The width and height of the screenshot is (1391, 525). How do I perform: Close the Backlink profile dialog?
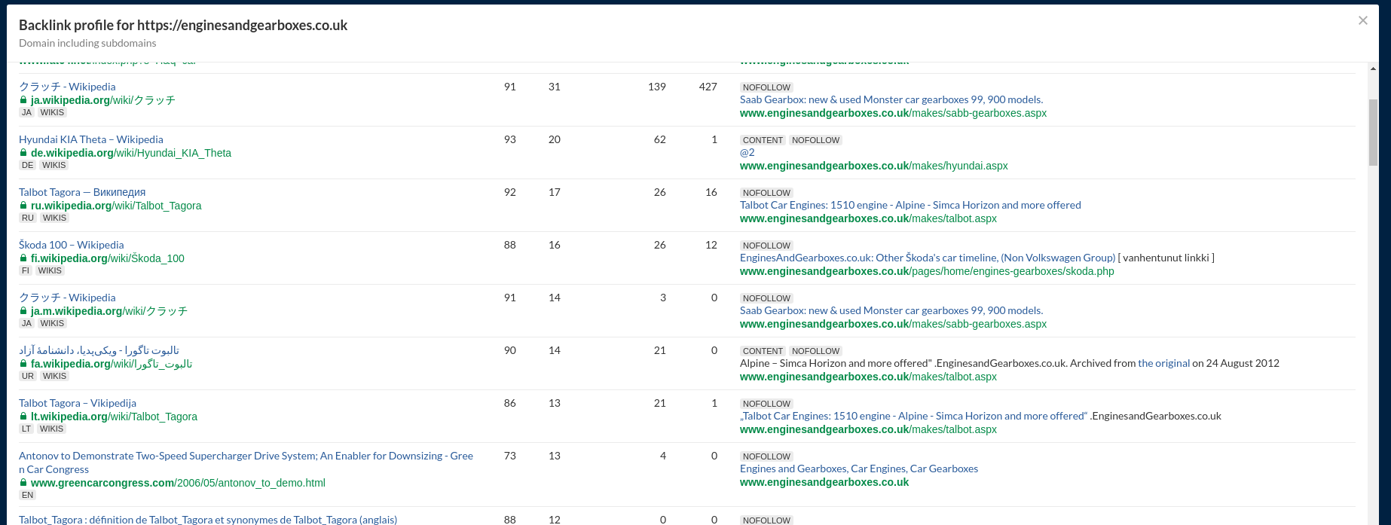pyautogui.click(x=1362, y=20)
